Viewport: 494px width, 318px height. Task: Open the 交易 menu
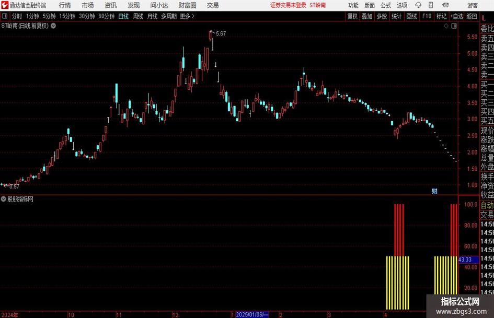coord(213,5)
